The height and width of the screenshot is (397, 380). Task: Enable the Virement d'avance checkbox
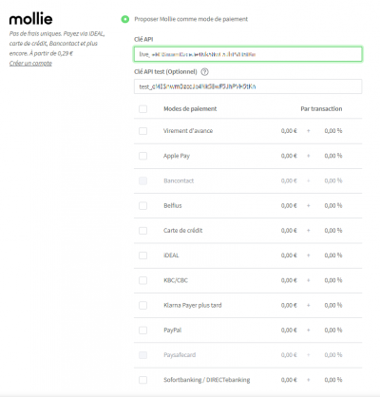(142, 131)
